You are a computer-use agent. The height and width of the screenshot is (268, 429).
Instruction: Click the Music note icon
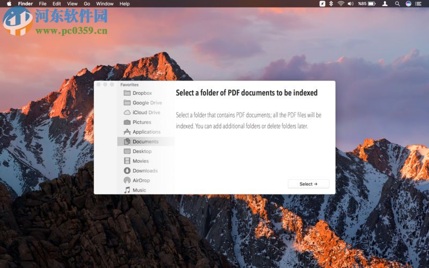[127, 190]
